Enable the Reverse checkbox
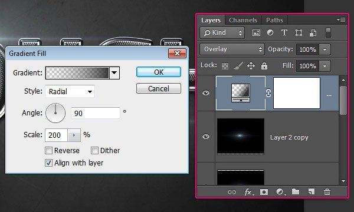Image resolution: width=354 pixels, height=212 pixels. (48, 151)
